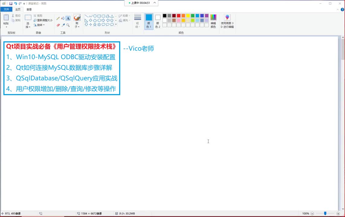Select the Fill with color bucket tool

click(x=63, y=18)
